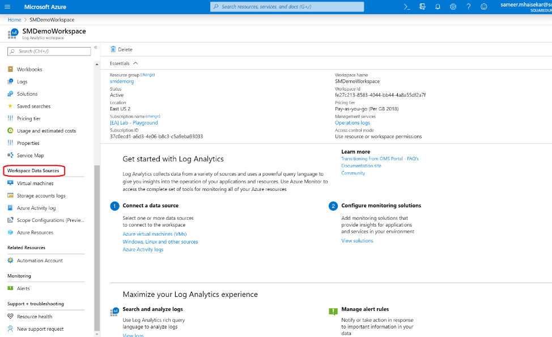Click the Storage accounts logs icon

click(11, 195)
